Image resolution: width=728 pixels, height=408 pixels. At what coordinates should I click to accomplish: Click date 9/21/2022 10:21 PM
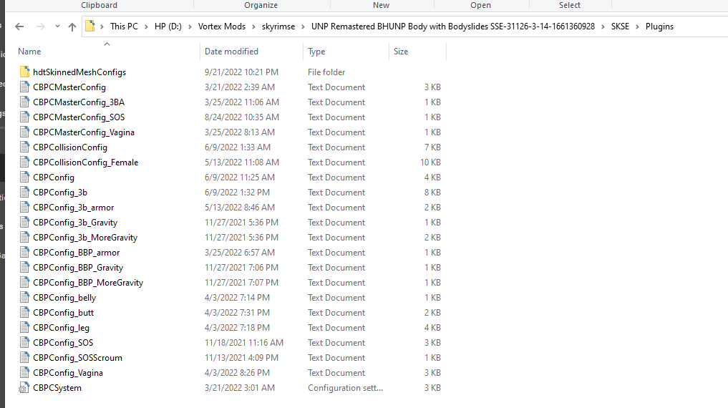coord(241,72)
